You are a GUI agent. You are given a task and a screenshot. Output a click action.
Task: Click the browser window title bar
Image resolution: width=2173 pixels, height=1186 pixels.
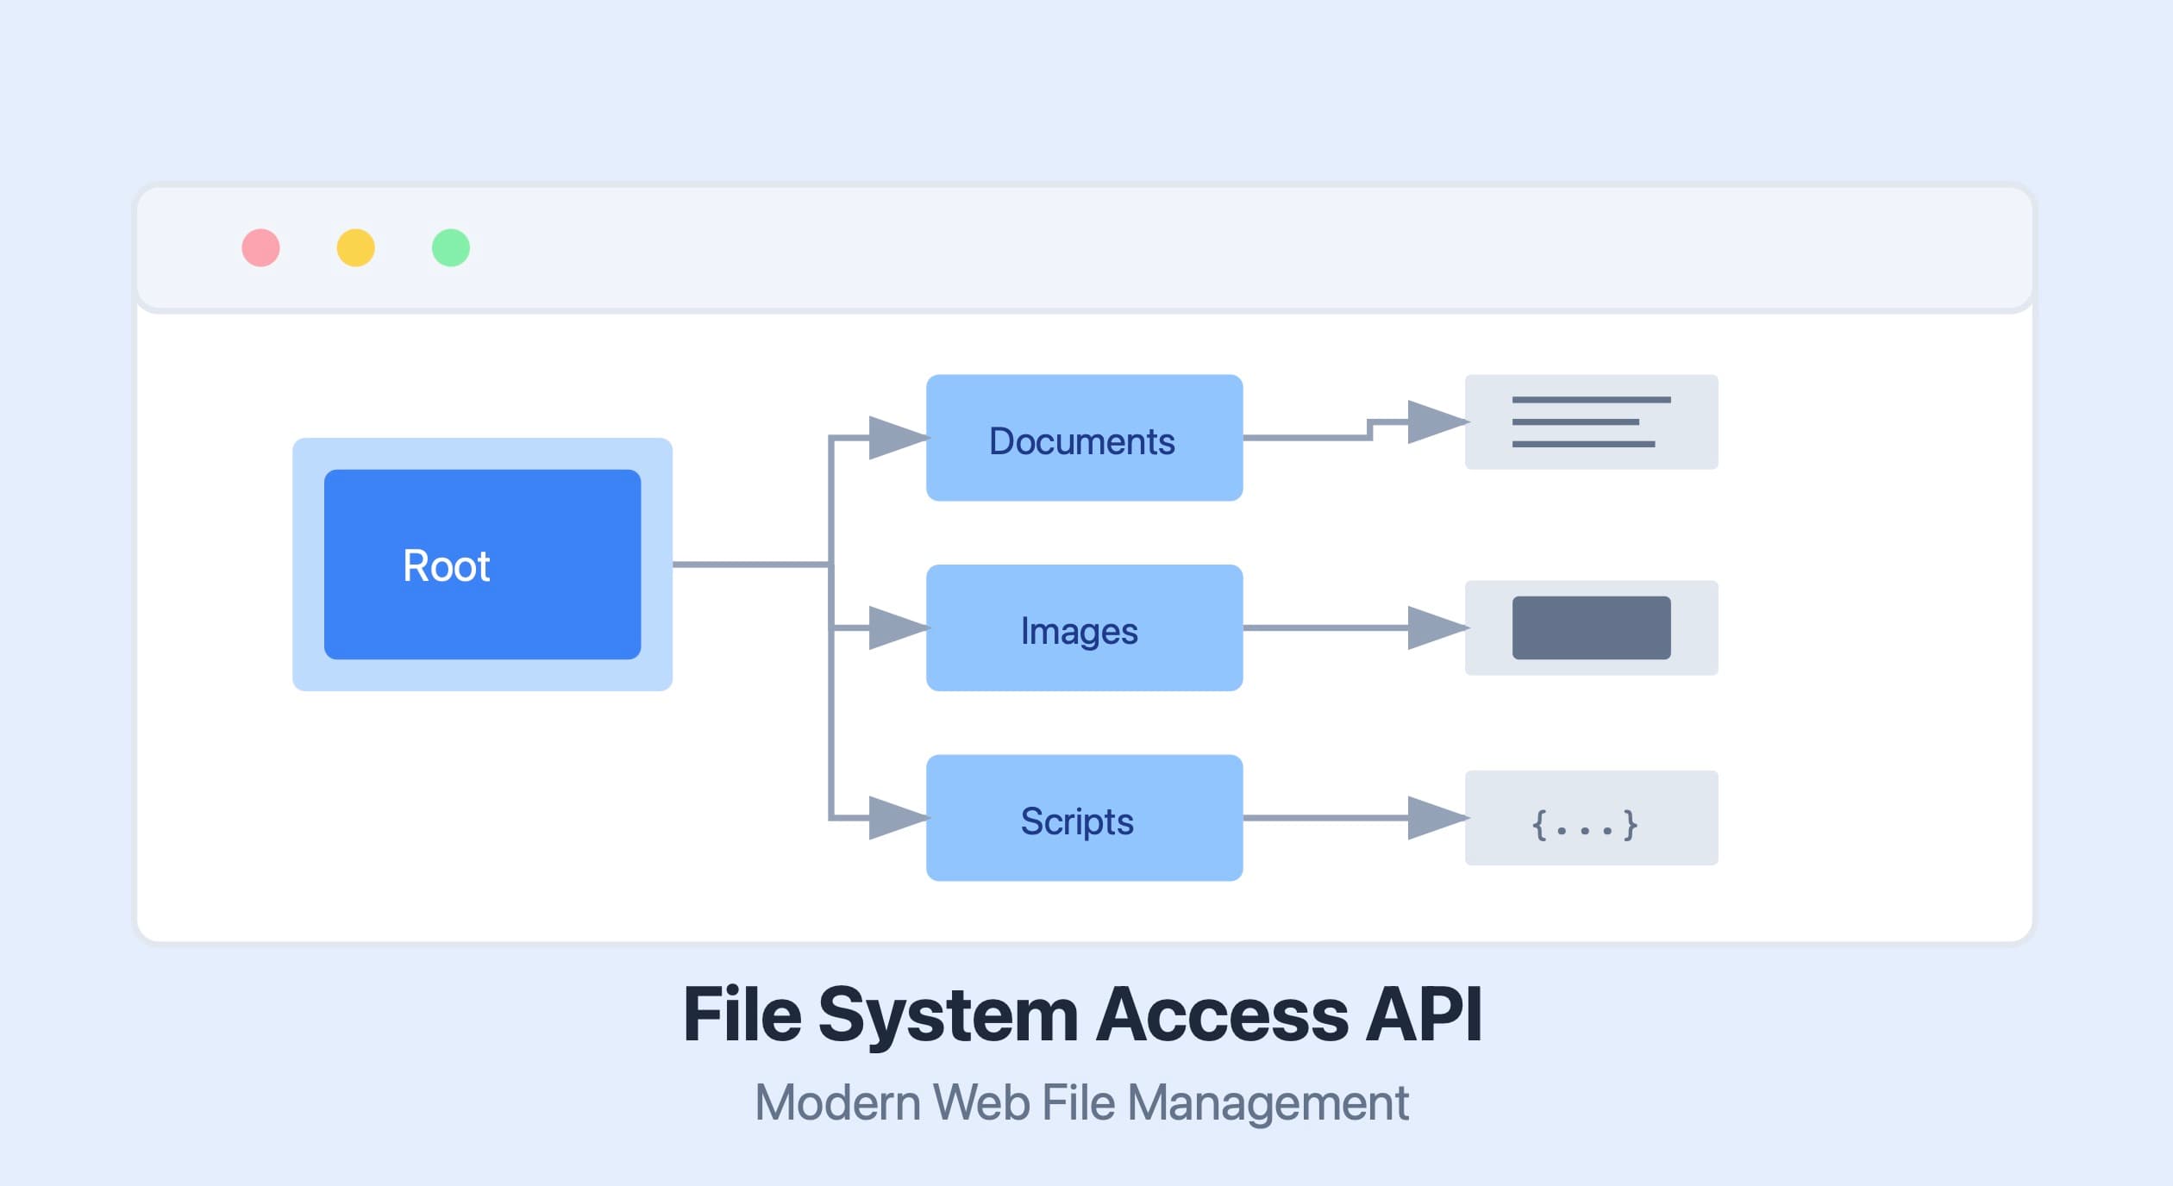click(x=1207, y=247)
